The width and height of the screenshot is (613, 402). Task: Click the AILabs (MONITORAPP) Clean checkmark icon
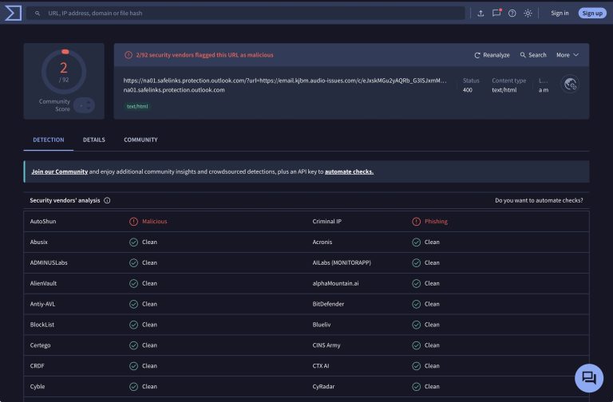coord(417,263)
